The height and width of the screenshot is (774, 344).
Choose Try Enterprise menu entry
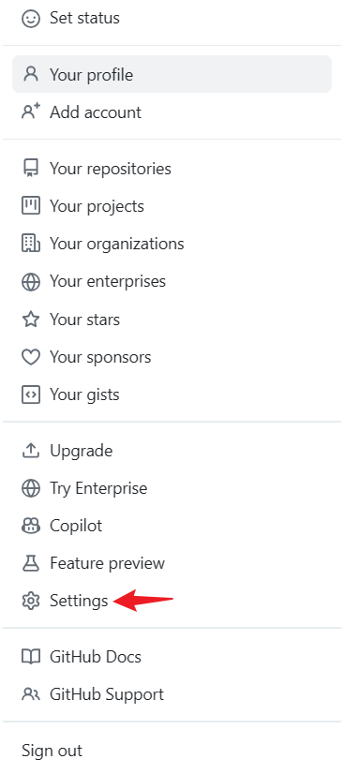(172, 488)
